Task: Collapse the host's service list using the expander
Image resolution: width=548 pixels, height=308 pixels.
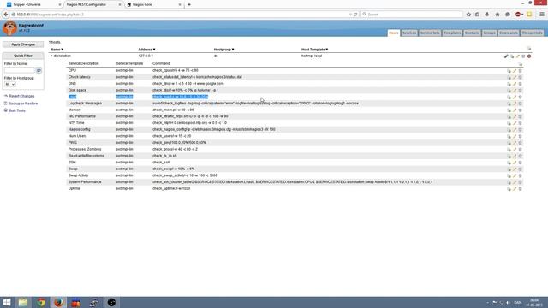Action: click(51, 56)
